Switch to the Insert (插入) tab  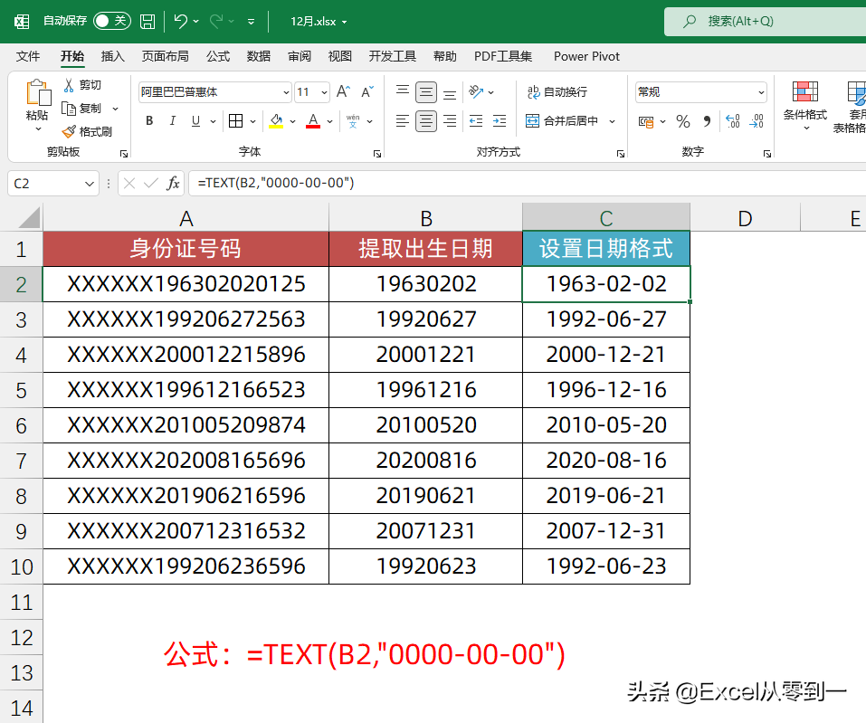click(113, 56)
